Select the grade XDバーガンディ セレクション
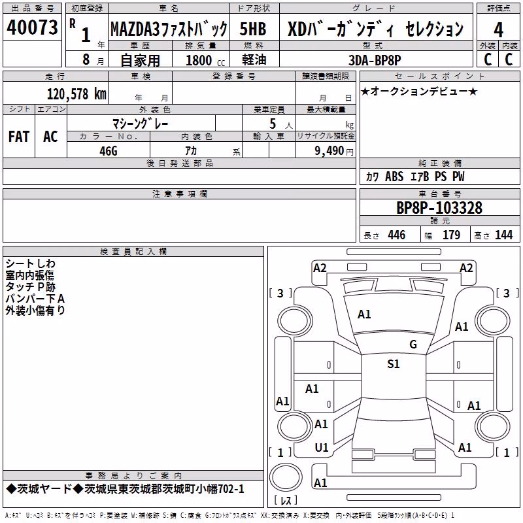Screen dimensions: 523x523 click(x=375, y=29)
